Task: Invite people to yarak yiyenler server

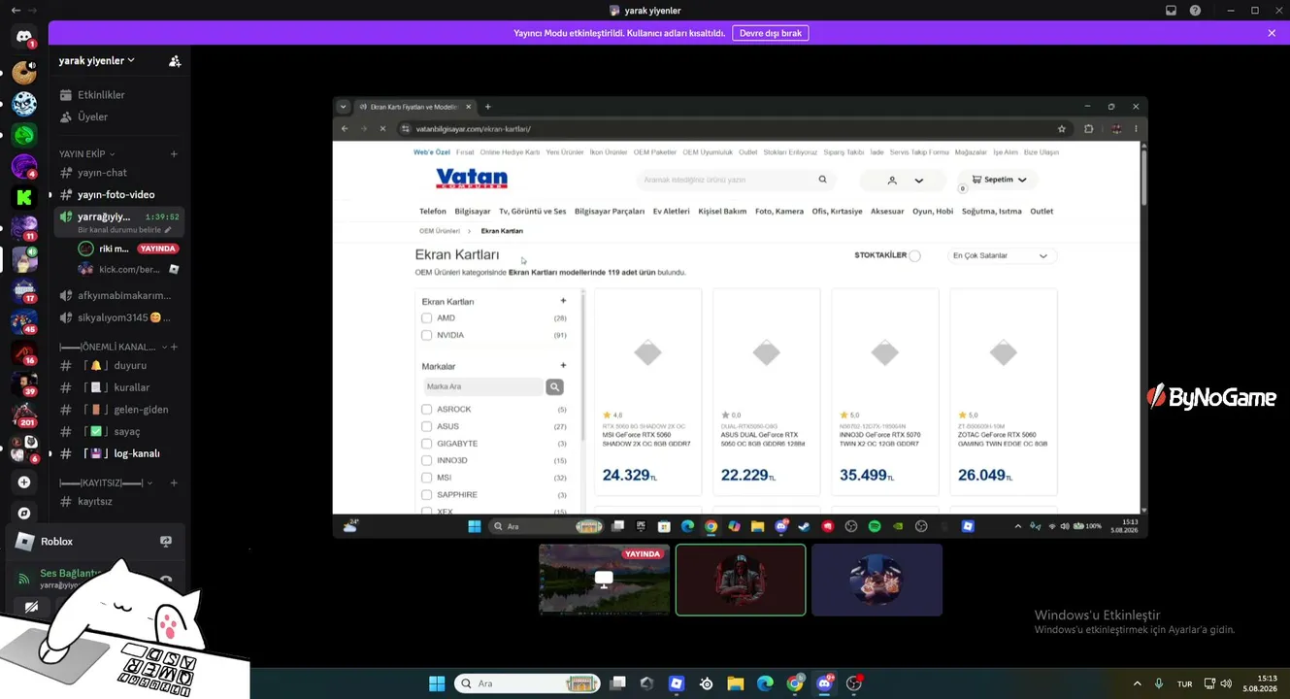Action: click(175, 61)
